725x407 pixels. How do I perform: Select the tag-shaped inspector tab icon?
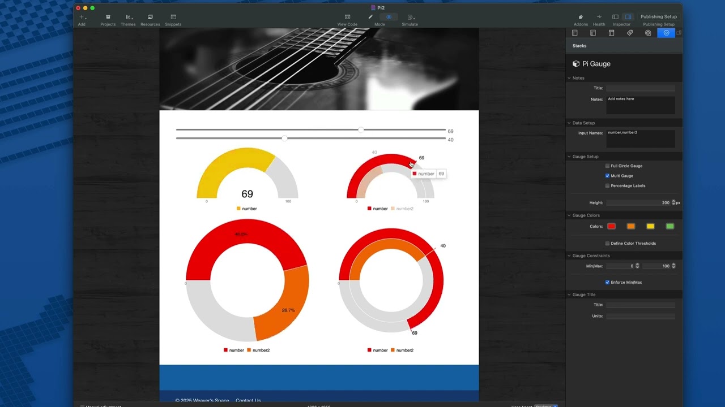[x=630, y=33]
